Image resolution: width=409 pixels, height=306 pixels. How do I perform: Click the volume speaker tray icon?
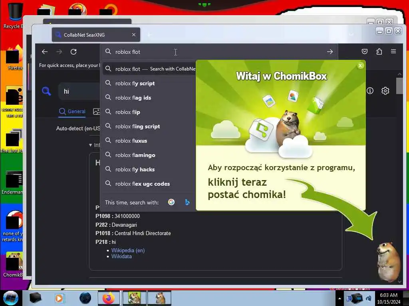369,298
